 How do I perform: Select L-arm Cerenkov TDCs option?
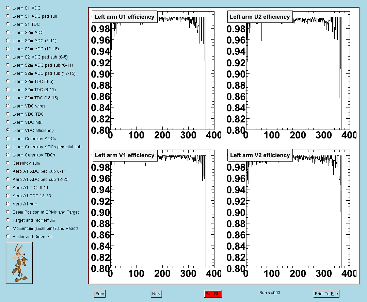[8, 155]
